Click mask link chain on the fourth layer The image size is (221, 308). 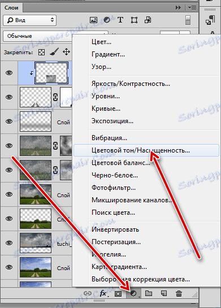click(x=55, y=146)
